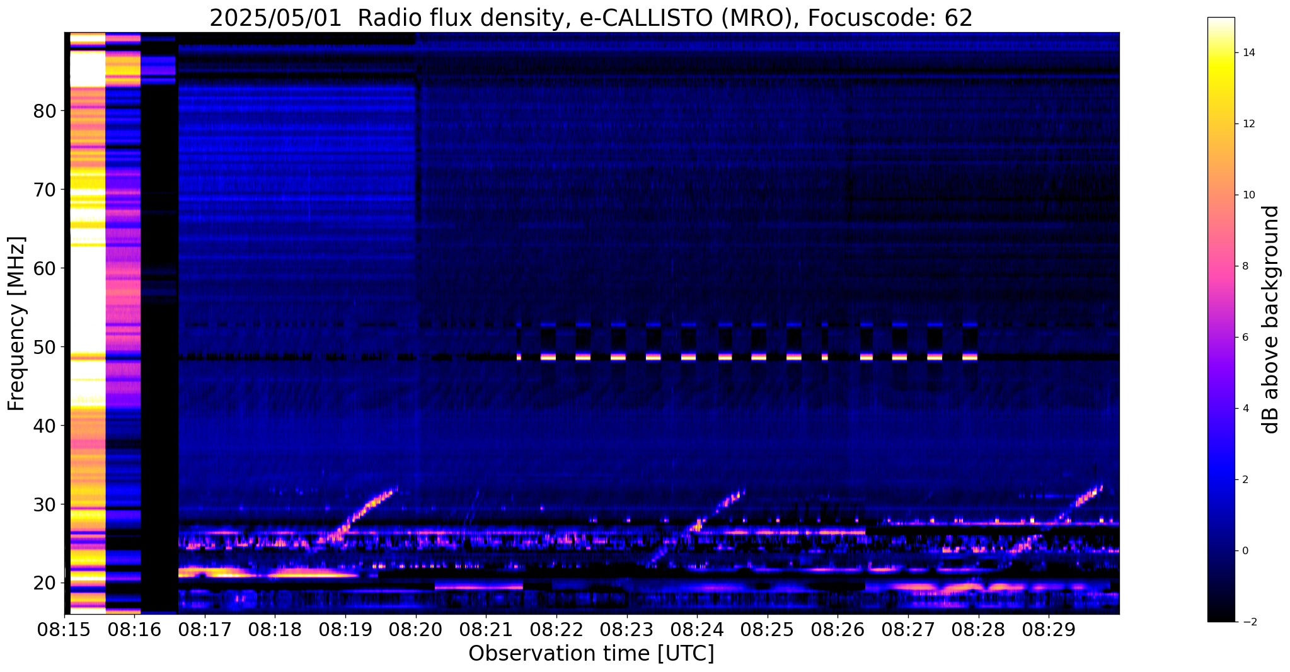This screenshot has height=672, width=1290.
Task: Click the 20 MHz frequency tick label
Action: (45, 583)
